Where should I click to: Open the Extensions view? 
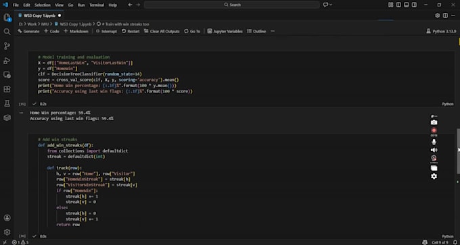point(7,89)
